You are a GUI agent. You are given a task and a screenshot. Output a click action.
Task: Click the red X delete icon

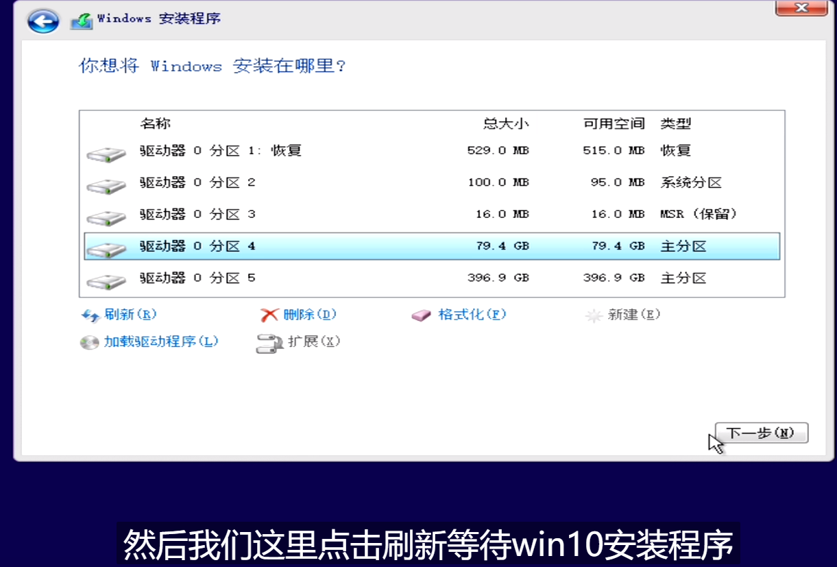click(x=269, y=315)
